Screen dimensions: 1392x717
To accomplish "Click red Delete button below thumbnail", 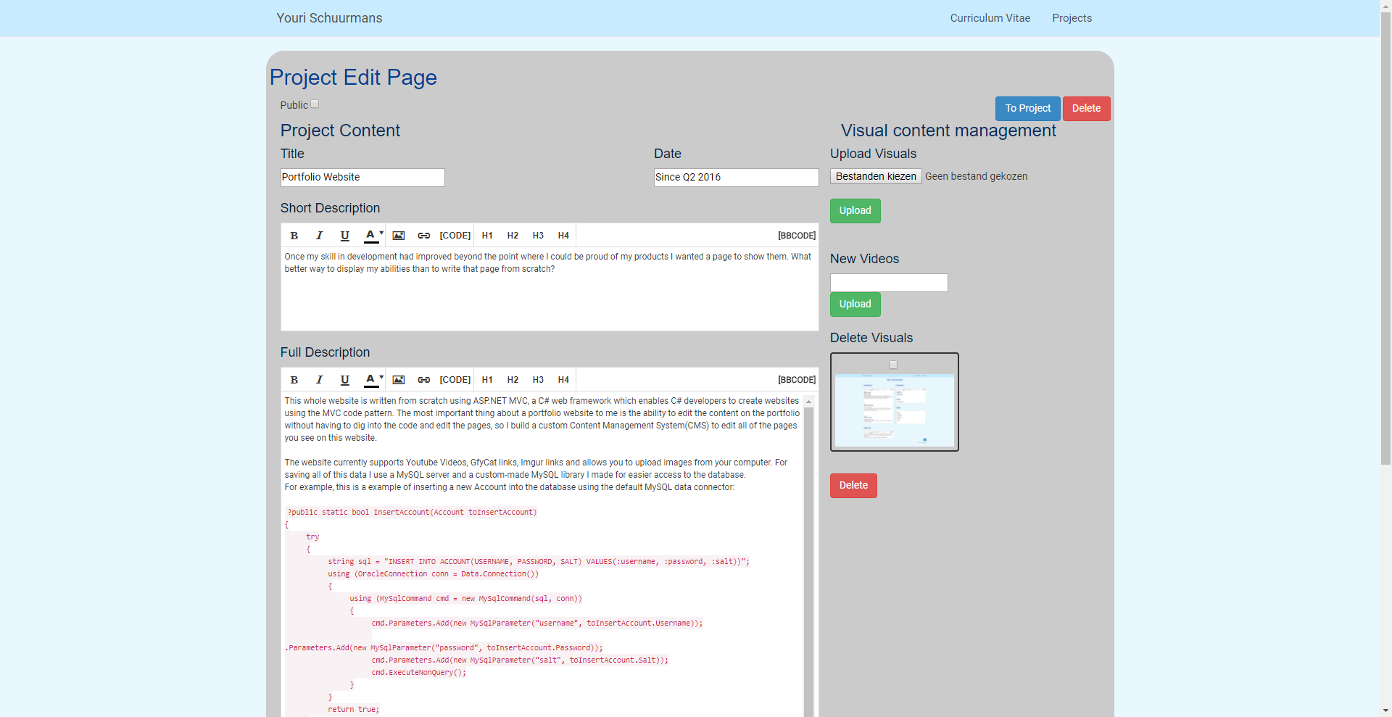I will point(853,486).
